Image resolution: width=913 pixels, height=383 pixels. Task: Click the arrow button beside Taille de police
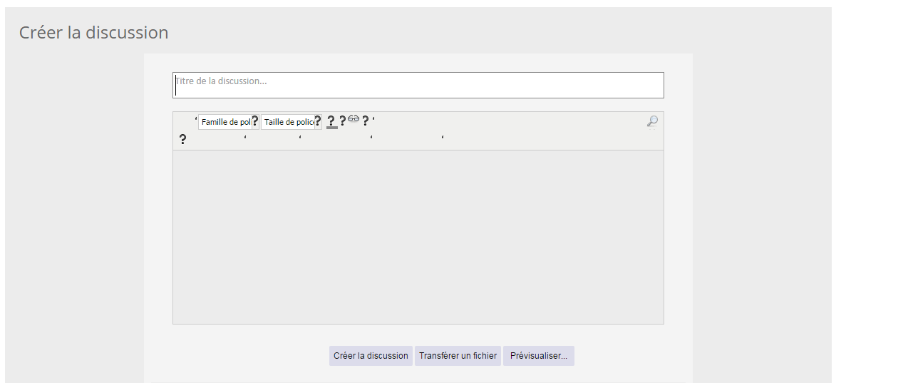tap(318, 121)
